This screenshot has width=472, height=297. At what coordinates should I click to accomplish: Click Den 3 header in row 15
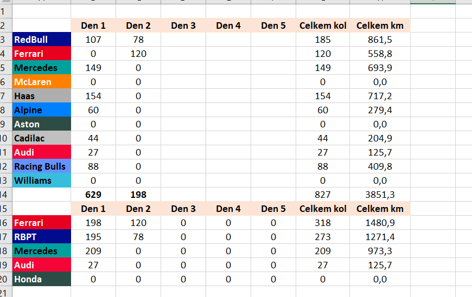pyautogui.click(x=183, y=209)
